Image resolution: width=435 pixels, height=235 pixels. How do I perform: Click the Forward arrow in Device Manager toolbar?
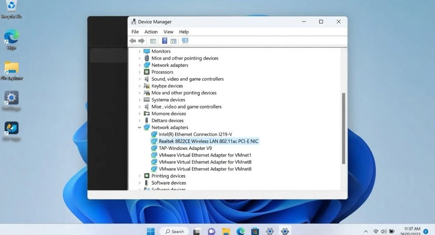[141, 41]
